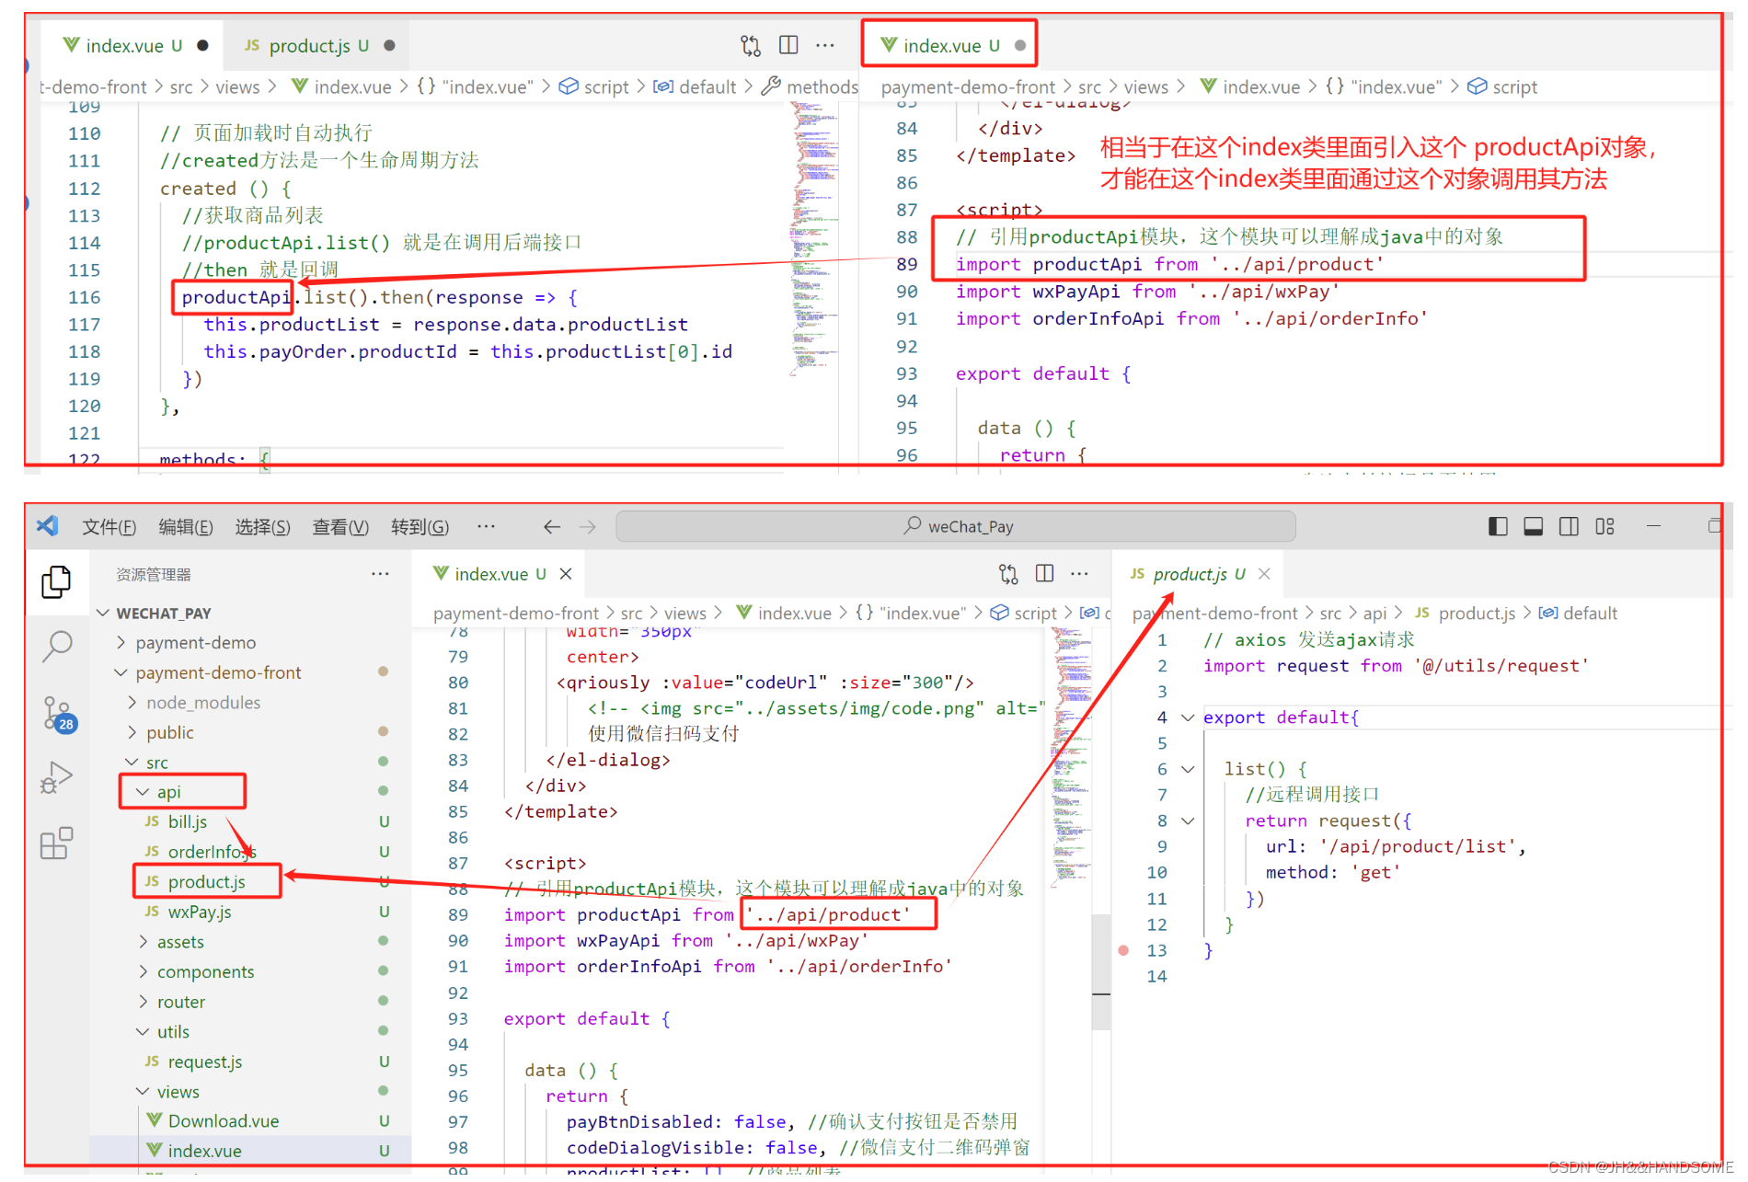The height and width of the screenshot is (1182, 1748).
Task: Open overflow menu in title menu bar
Action: [x=486, y=526]
